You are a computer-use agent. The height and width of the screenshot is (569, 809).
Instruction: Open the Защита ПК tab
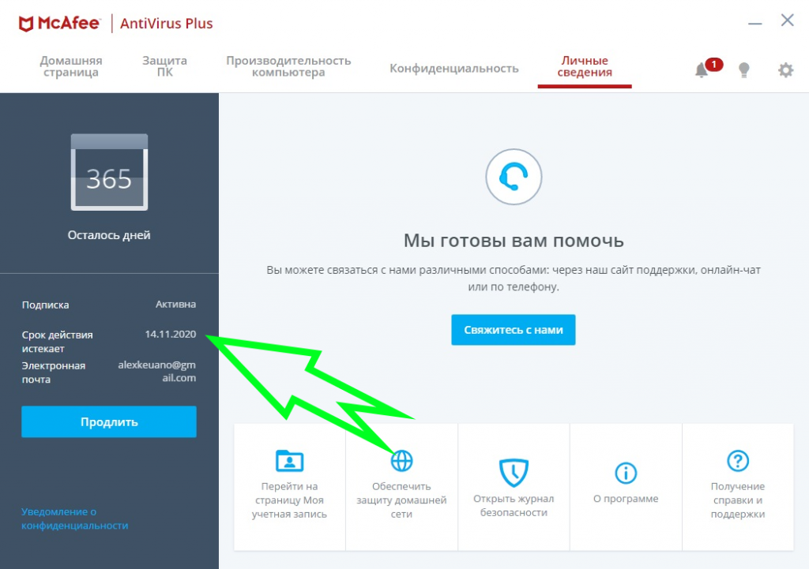164,66
